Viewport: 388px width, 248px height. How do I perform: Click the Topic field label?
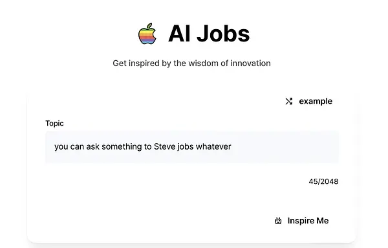[x=54, y=124]
